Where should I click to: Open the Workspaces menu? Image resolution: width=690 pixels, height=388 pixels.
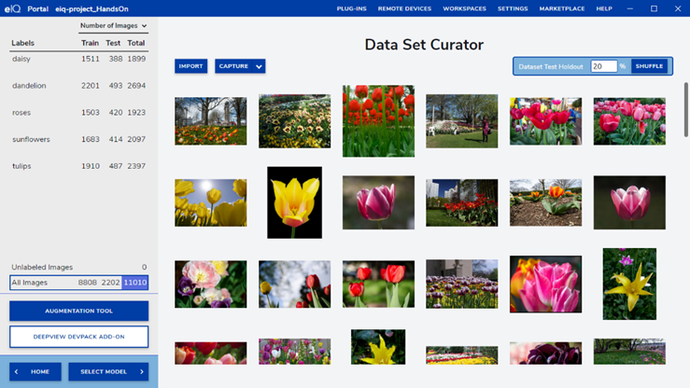click(x=464, y=8)
